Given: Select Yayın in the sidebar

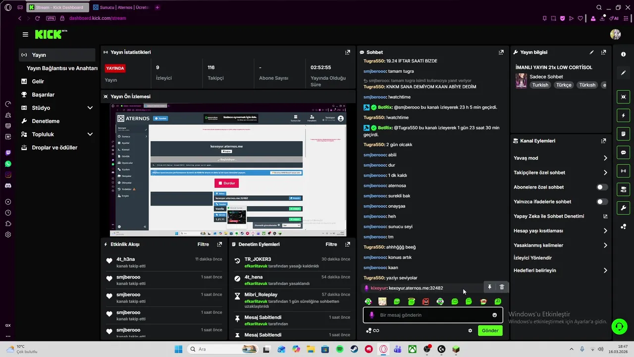Looking at the screenshot, I should (57, 55).
